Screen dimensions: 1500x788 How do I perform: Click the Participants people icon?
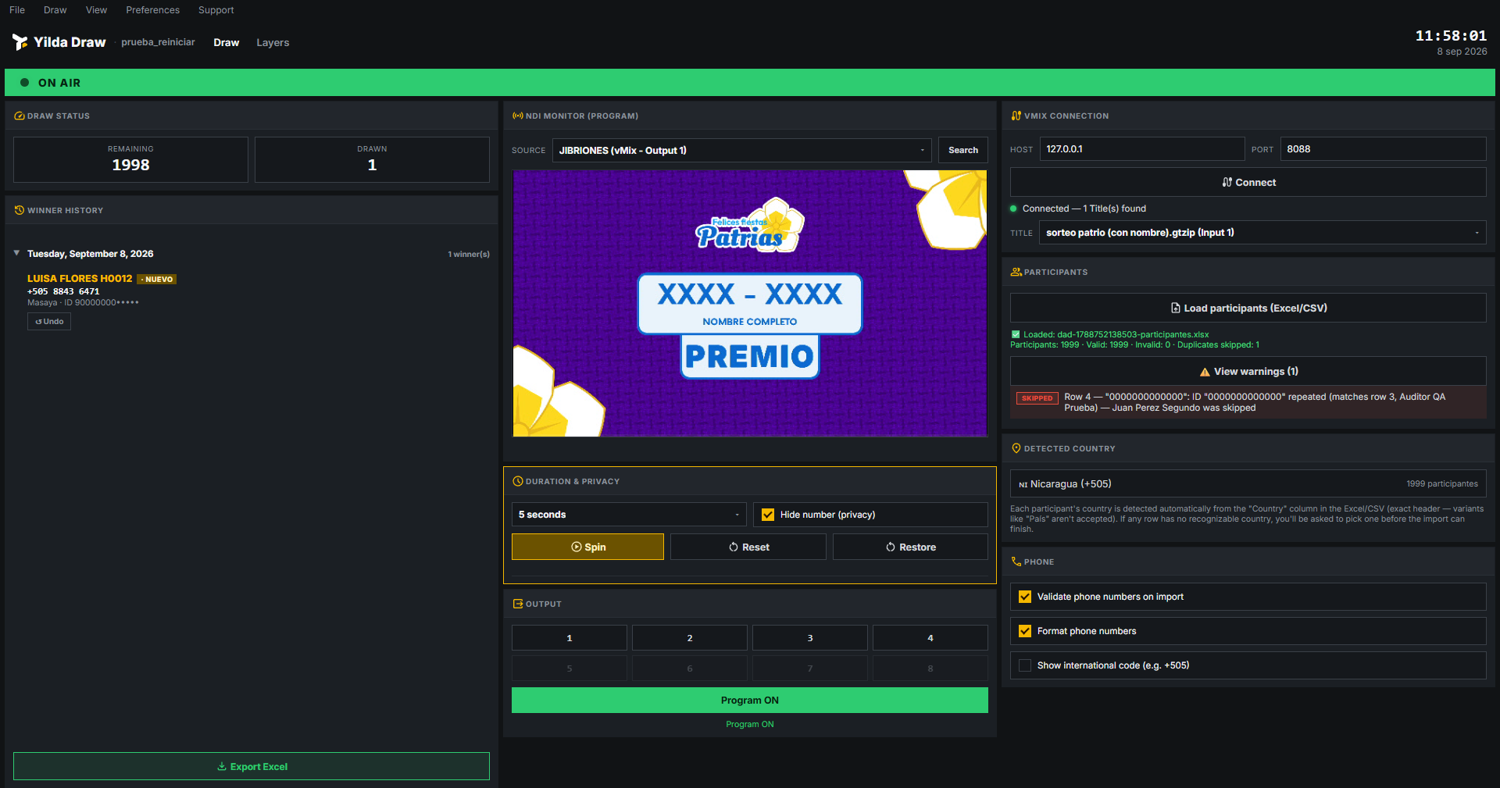tap(1016, 272)
